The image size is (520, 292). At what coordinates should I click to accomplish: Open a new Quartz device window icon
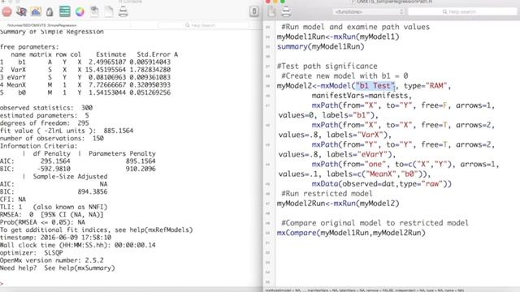point(36,12)
